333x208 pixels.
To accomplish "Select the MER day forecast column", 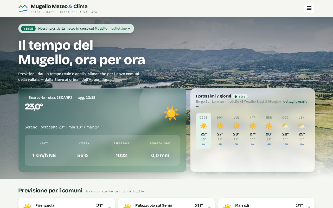I will click(x=269, y=131).
